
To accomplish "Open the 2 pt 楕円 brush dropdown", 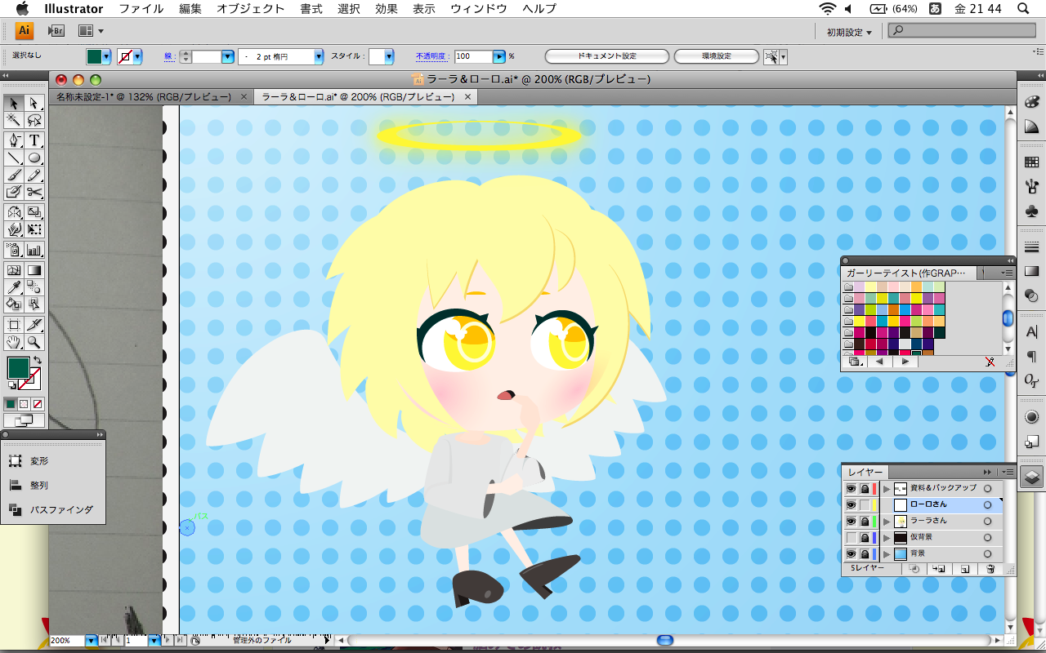I will coord(319,57).
